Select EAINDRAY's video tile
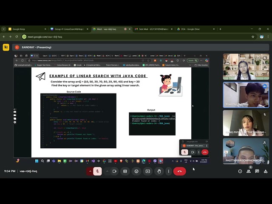272x204 pixels. [x=246, y=67]
